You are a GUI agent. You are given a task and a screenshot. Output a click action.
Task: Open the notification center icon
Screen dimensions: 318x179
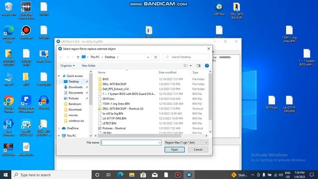coord(312,175)
